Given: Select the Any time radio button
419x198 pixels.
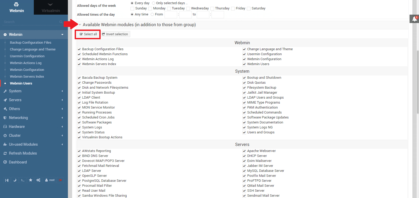Looking at the screenshot, I should pos(132,14).
